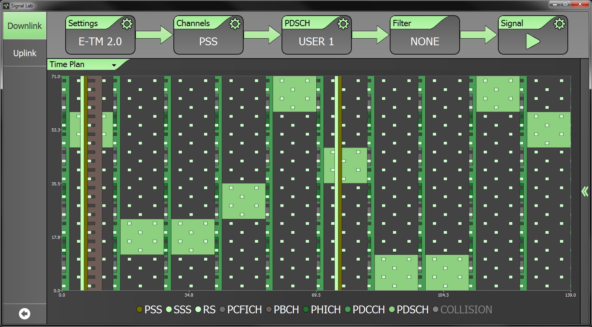This screenshot has width=592, height=327.
Task: Switch to the Downlink tab
Action: (x=25, y=26)
